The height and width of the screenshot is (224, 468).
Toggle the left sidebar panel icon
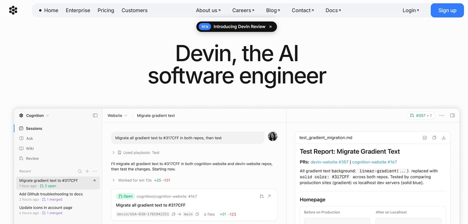pos(95,116)
